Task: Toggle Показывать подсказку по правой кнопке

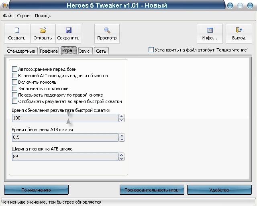Action: coord(14,95)
